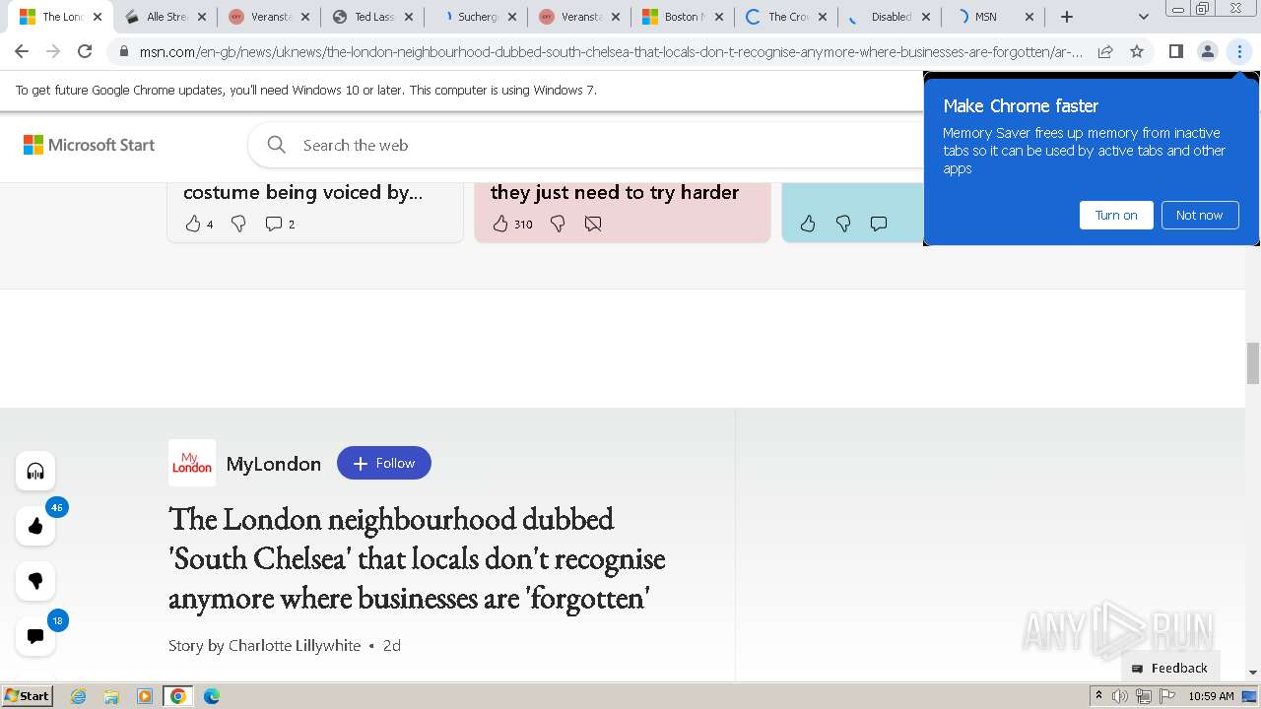This screenshot has width=1261, height=709.
Task: Turn on Memory Saver
Action: (1116, 215)
